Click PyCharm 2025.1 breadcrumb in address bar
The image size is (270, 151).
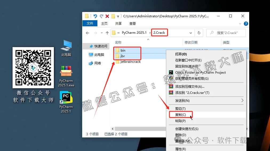point(134,33)
